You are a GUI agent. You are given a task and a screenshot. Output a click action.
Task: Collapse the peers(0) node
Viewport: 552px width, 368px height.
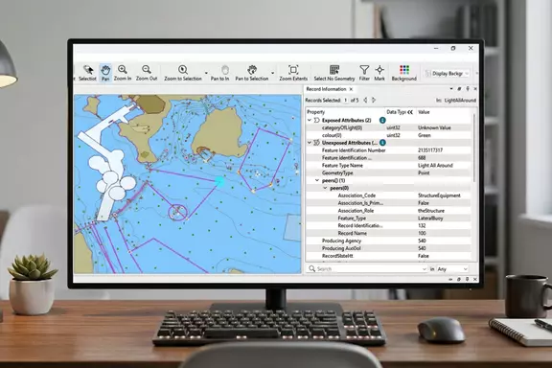[x=325, y=188]
